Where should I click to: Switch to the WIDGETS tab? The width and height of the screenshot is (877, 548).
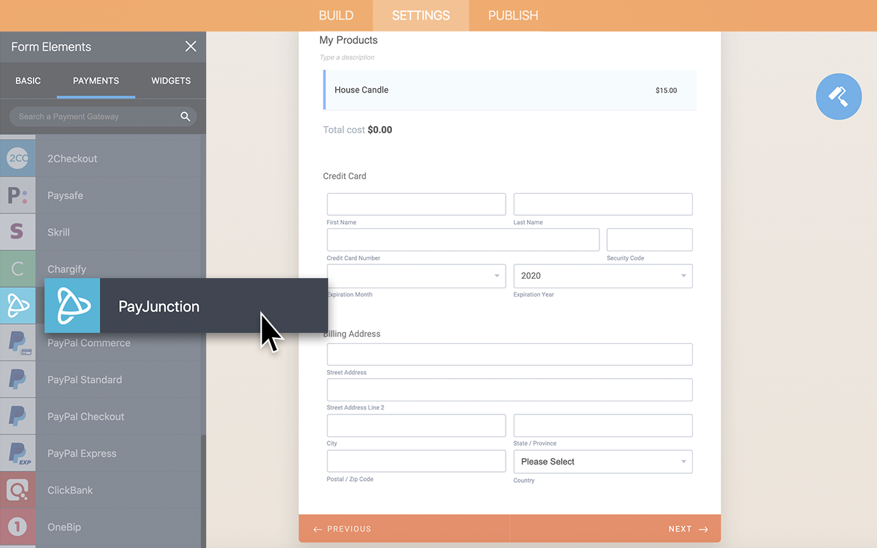pyautogui.click(x=170, y=80)
